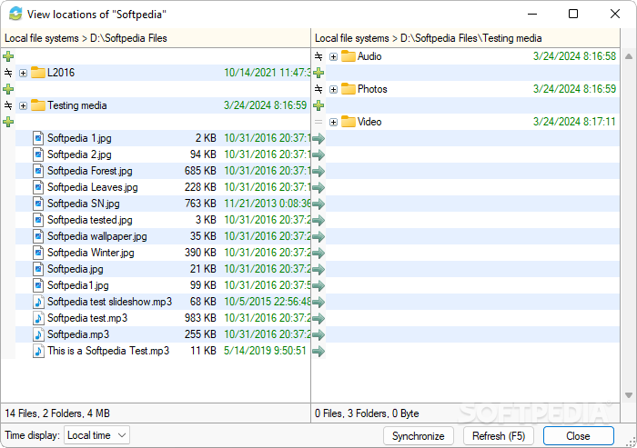Screen dimensions: 637x448
Task: Click copy-right arrow for Softpedia wallpaper.jpg
Action: [318, 236]
